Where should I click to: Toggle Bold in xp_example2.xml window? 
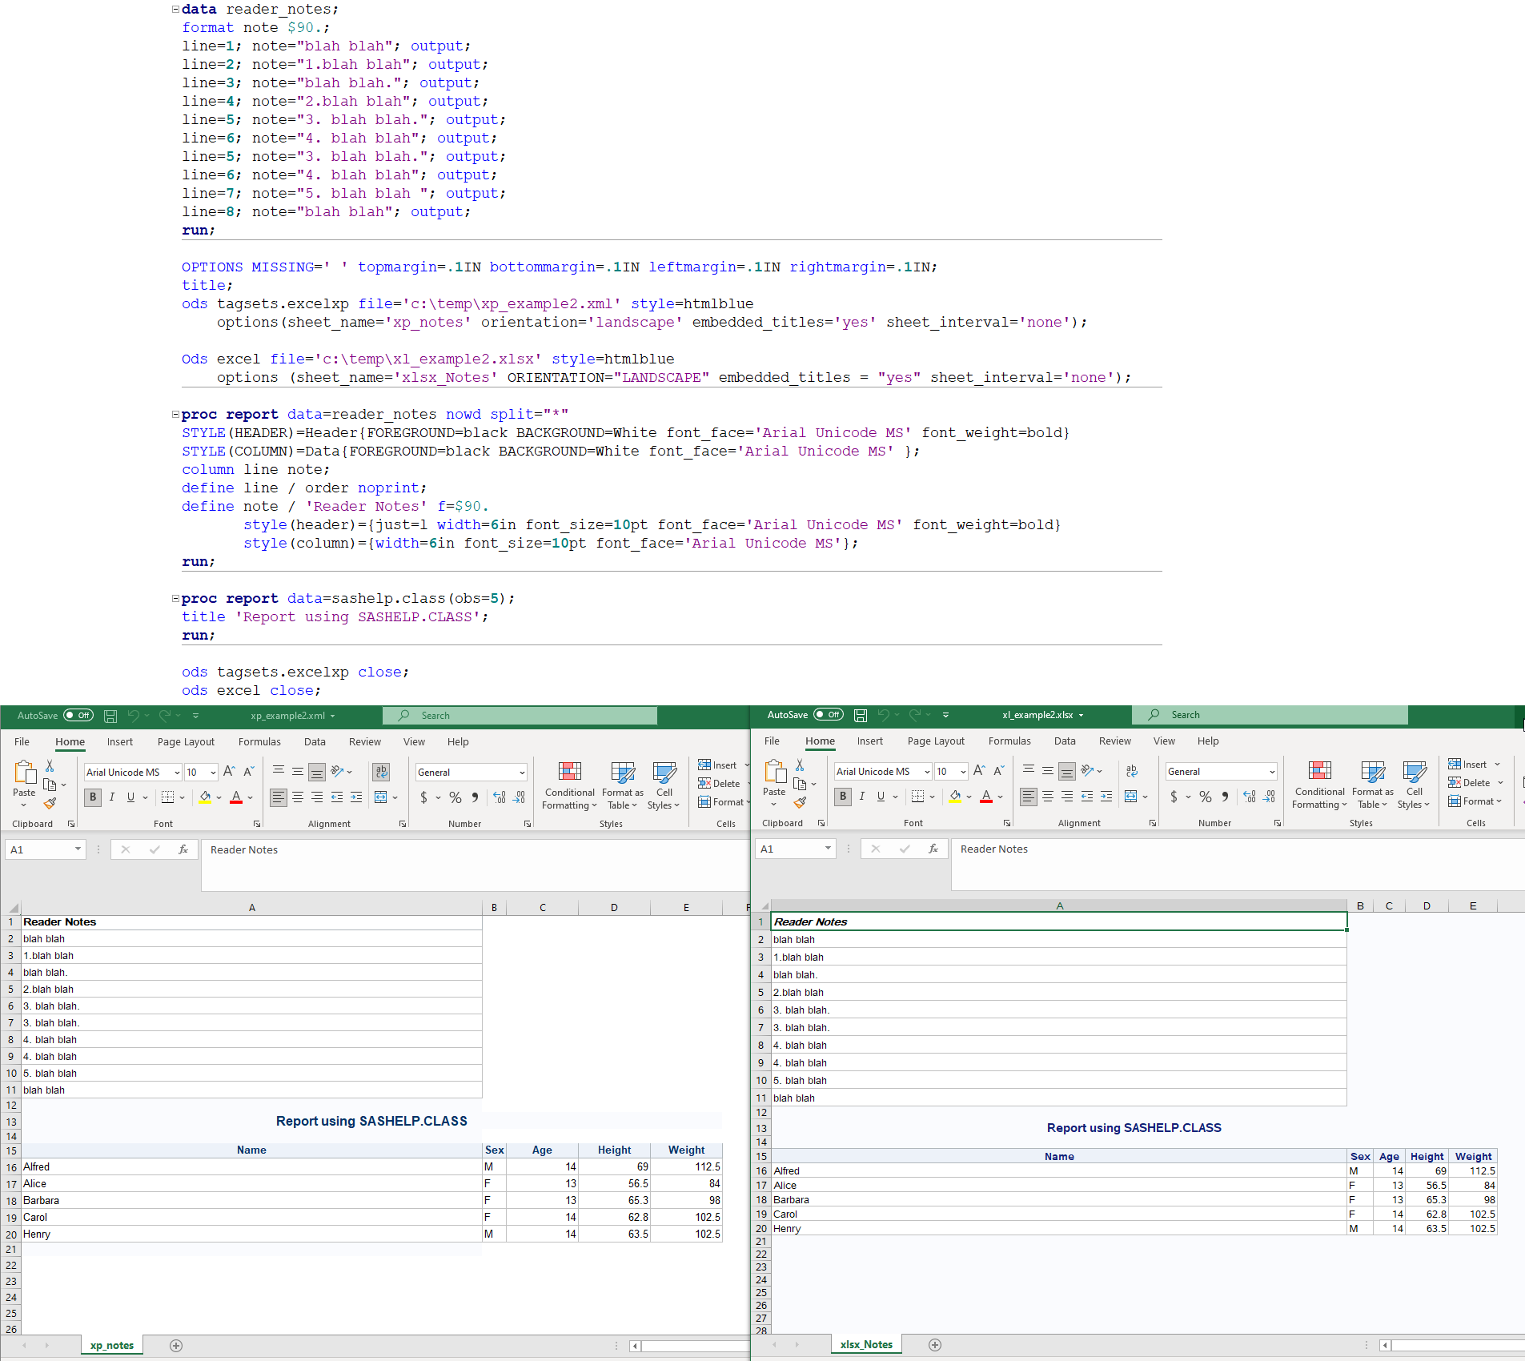[x=93, y=797]
